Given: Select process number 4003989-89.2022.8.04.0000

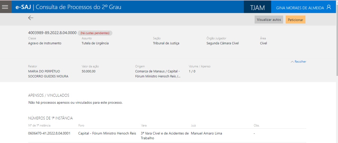Looking at the screenshot, I should click(52, 33).
